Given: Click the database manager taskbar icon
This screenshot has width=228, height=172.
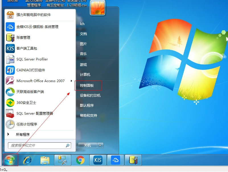Looking at the screenshot, I should pos(133,160).
